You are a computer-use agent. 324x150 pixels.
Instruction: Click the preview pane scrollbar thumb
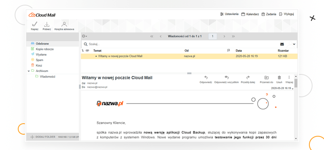(x=296, y=83)
